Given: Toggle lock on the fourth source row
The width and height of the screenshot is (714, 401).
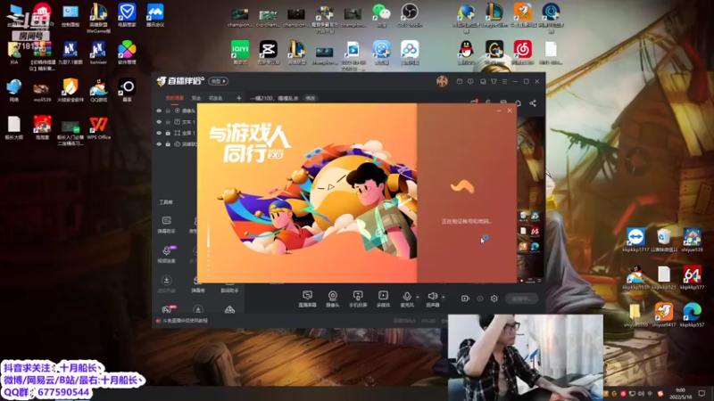Looking at the screenshot, I should [x=168, y=143].
